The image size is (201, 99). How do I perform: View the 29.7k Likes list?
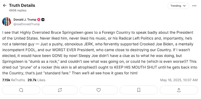(36, 80)
